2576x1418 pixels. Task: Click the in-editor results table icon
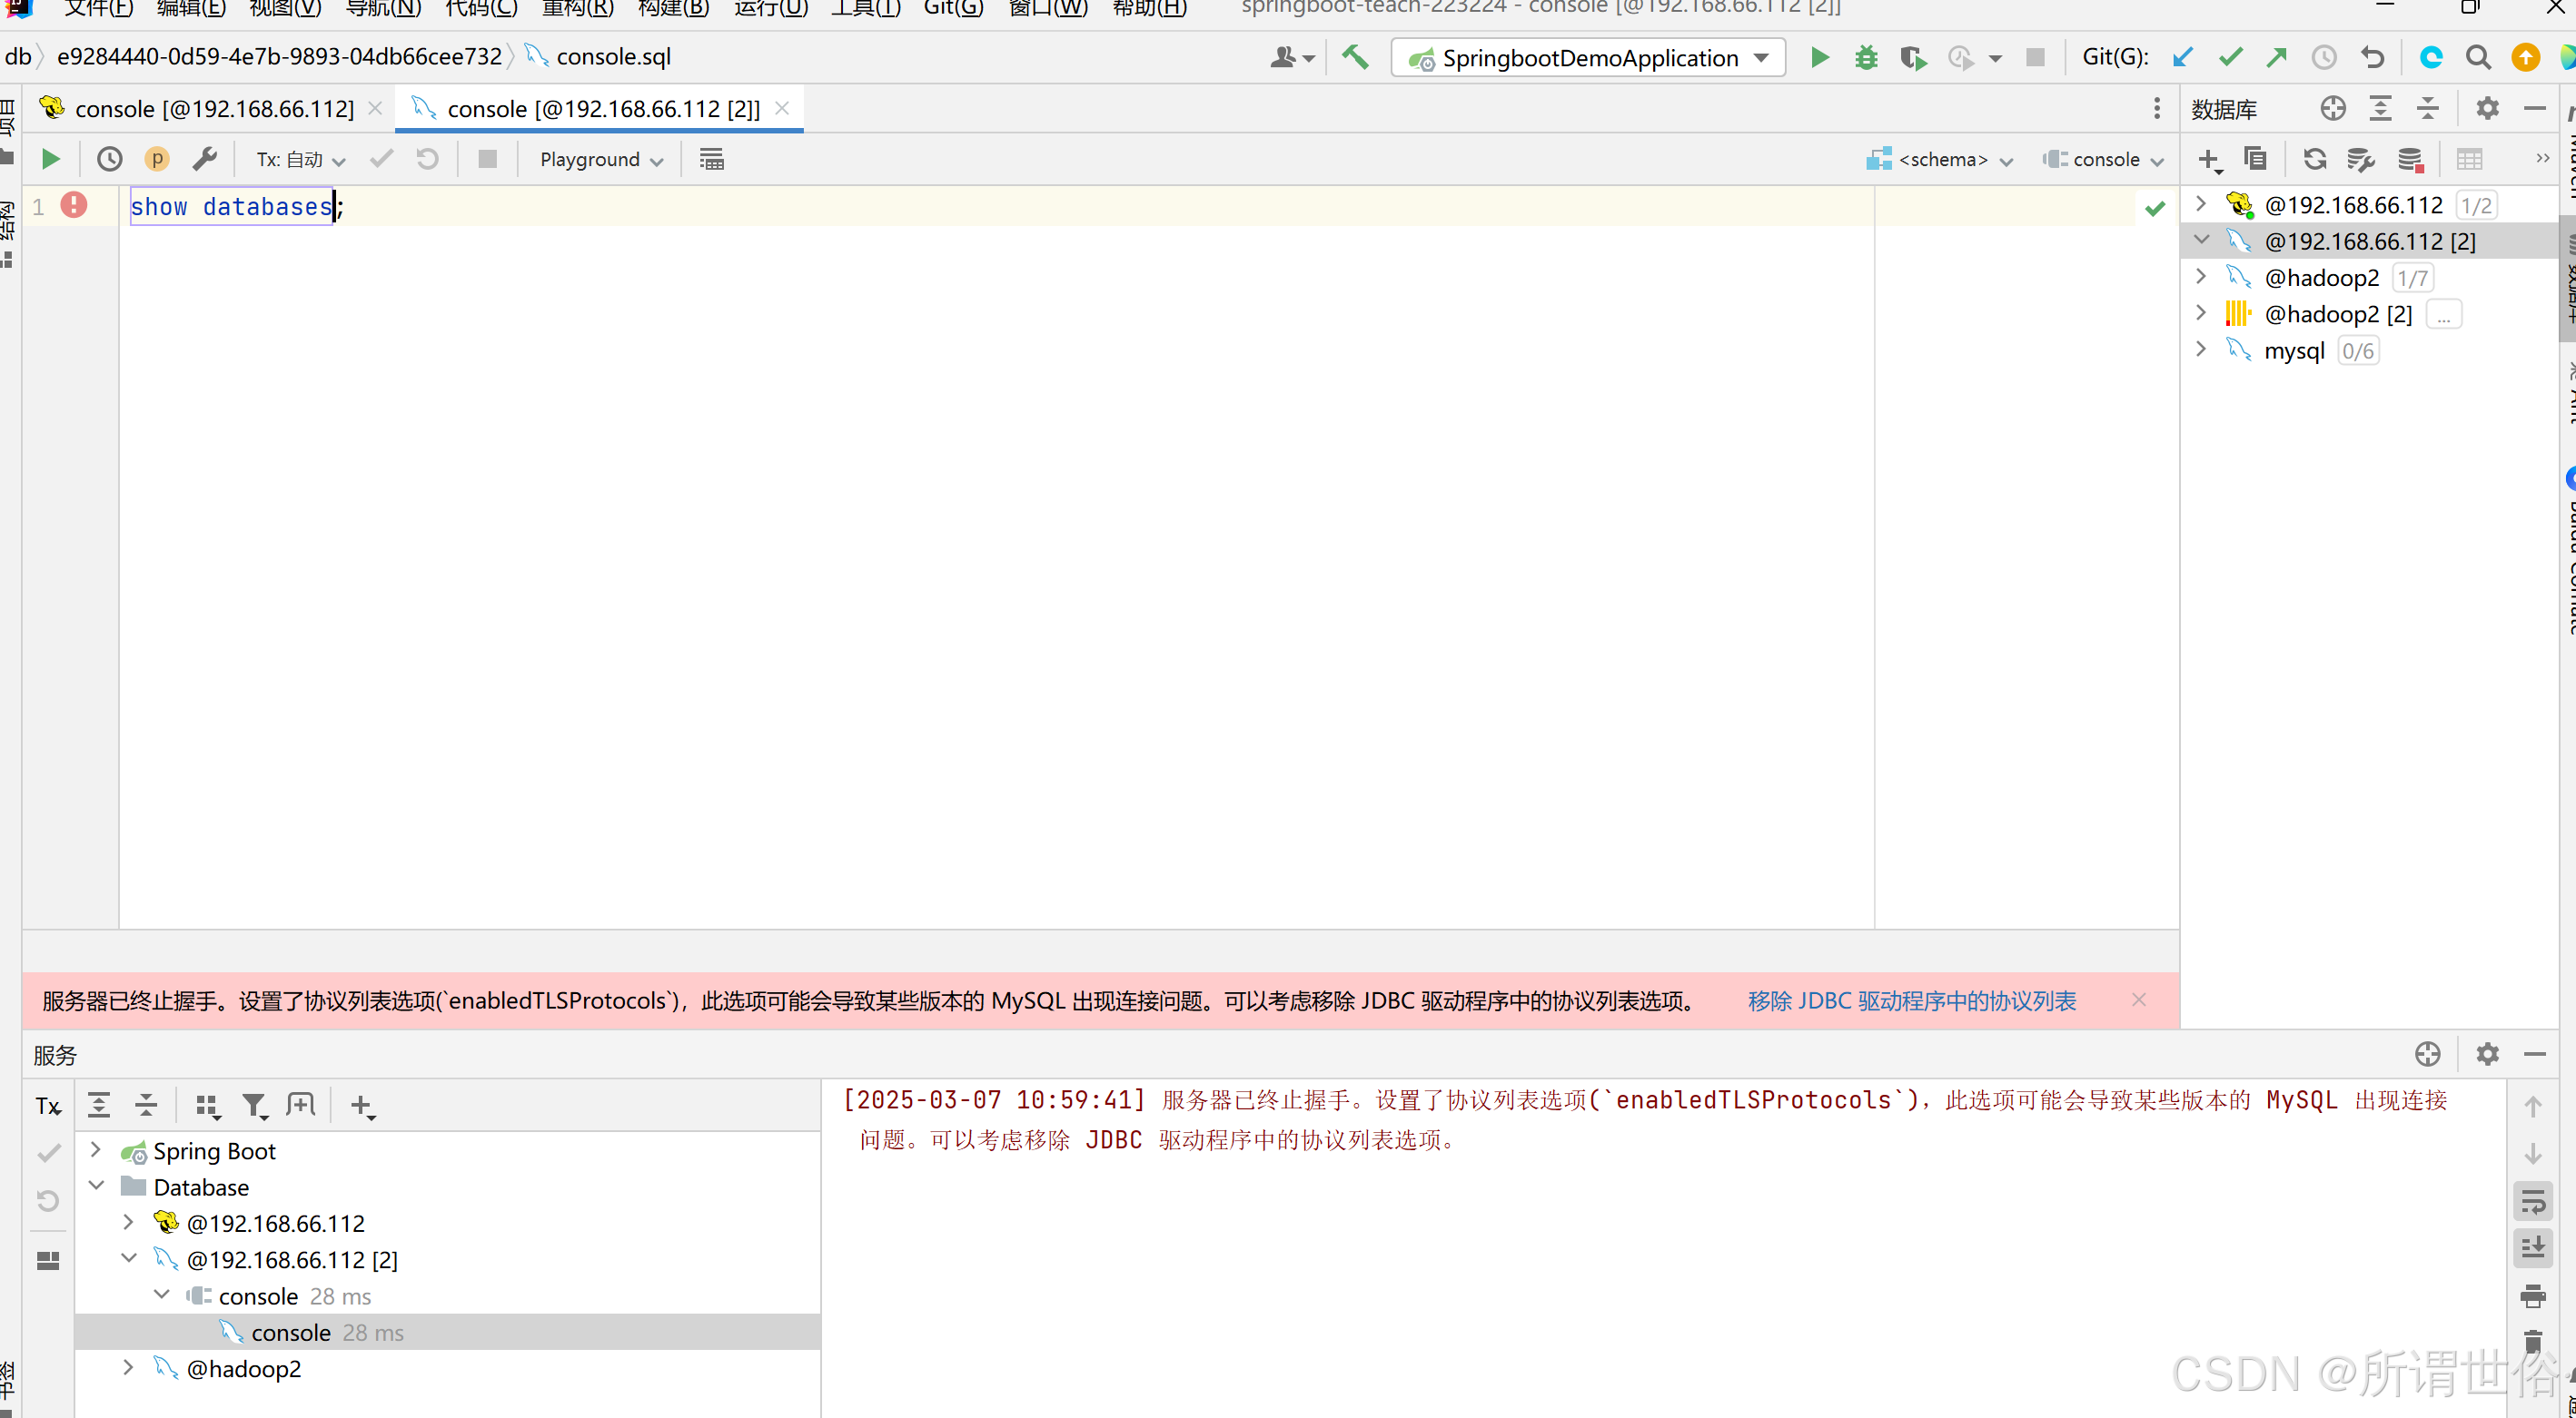coord(711,159)
